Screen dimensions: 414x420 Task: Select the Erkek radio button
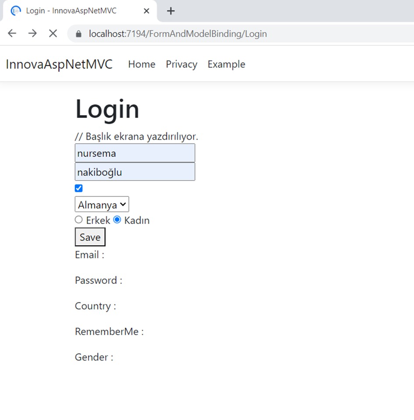[x=78, y=220]
